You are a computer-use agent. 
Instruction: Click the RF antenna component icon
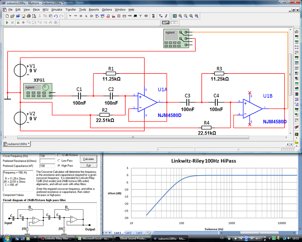click(x=141, y=16)
